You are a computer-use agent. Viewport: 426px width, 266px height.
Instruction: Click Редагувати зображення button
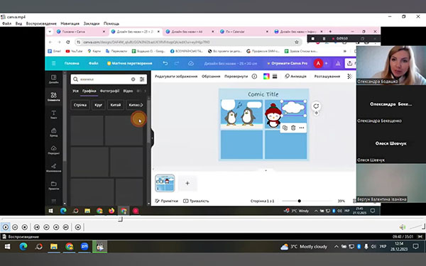pyautogui.click(x=176, y=77)
